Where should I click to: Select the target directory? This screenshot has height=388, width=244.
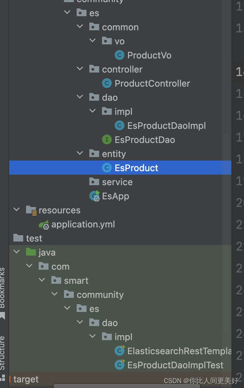[26, 379]
